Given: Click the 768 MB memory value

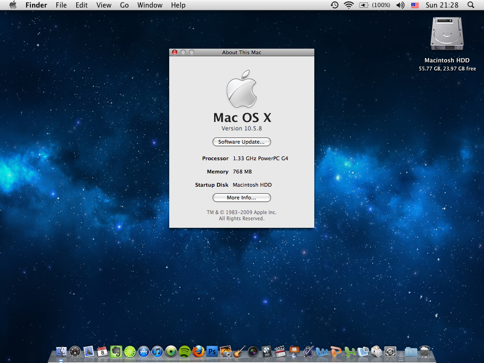Looking at the screenshot, I should pos(242,172).
